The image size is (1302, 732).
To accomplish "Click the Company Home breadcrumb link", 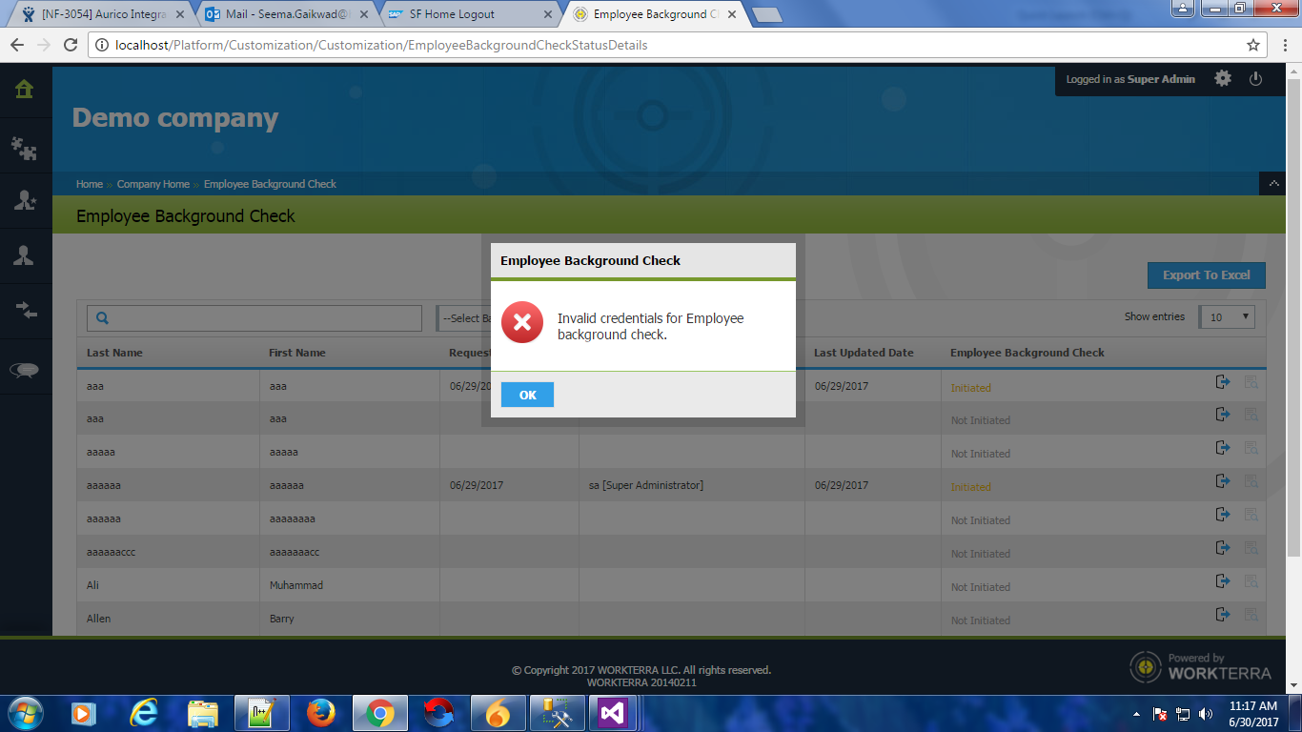I will coord(153,184).
